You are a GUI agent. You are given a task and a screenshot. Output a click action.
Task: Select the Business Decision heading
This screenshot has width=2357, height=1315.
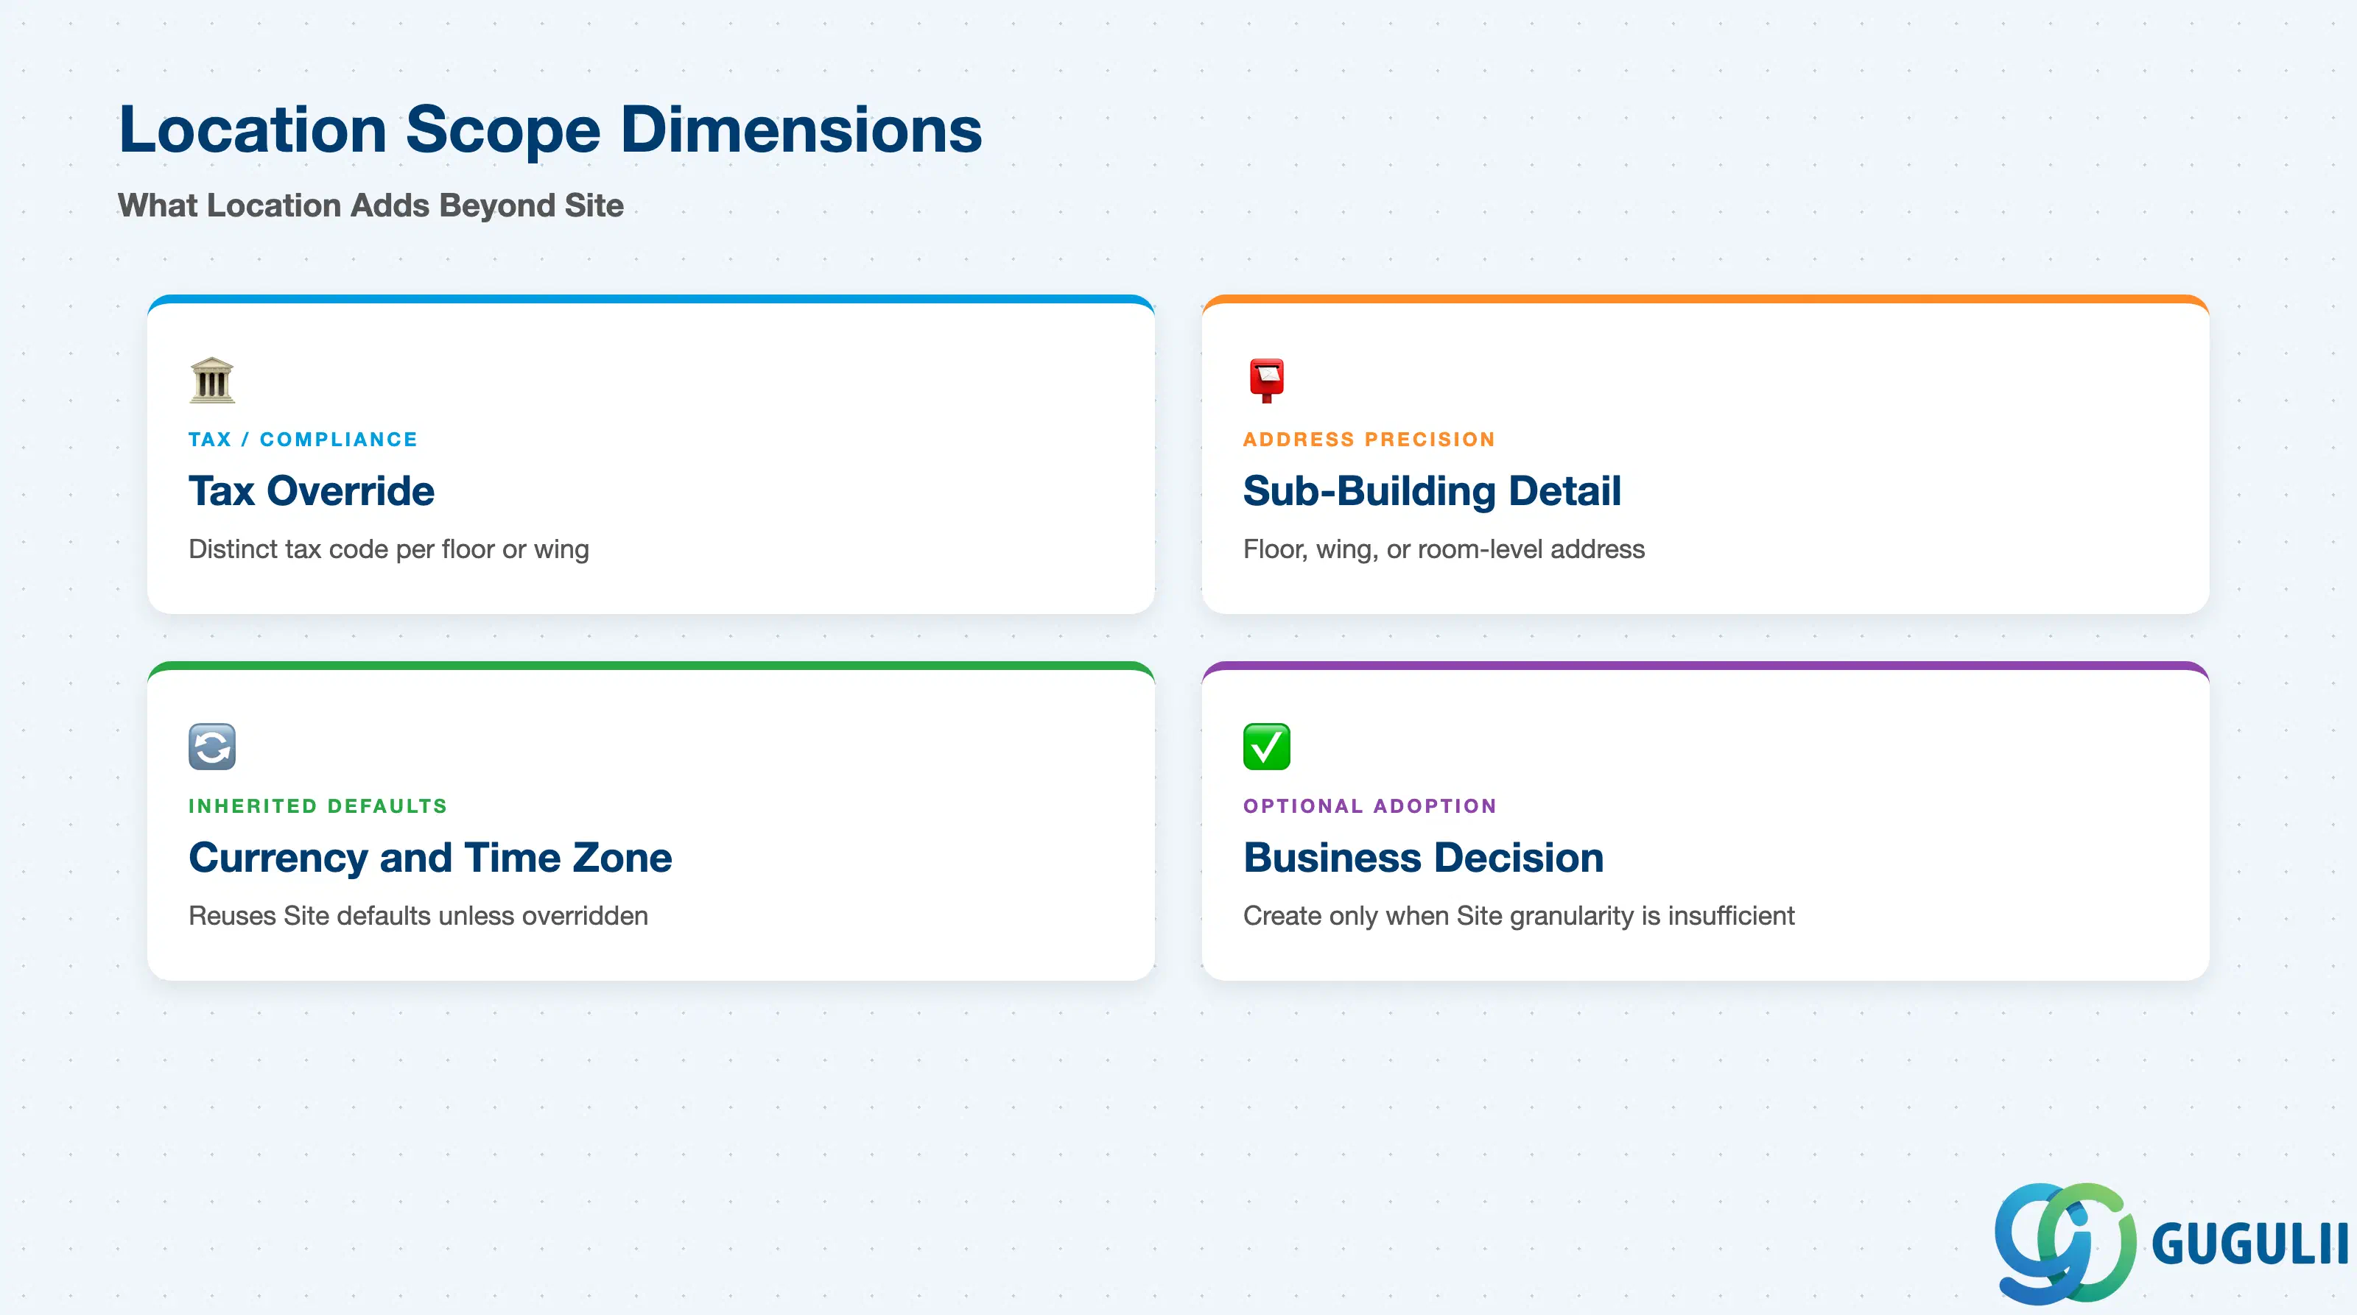pyautogui.click(x=1423, y=858)
